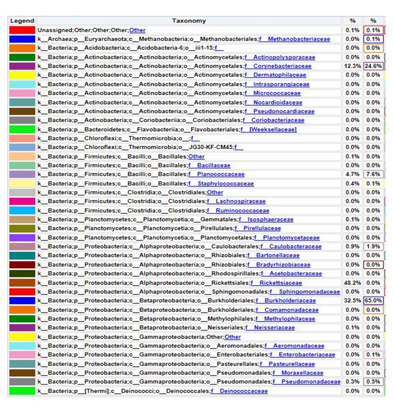The image size is (393, 409).
Task: Click the Corynebacteriaceae taxonomy link
Action: coord(282,66)
